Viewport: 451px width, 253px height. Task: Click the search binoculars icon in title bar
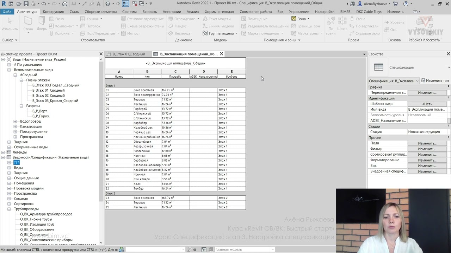click(x=353, y=4)
